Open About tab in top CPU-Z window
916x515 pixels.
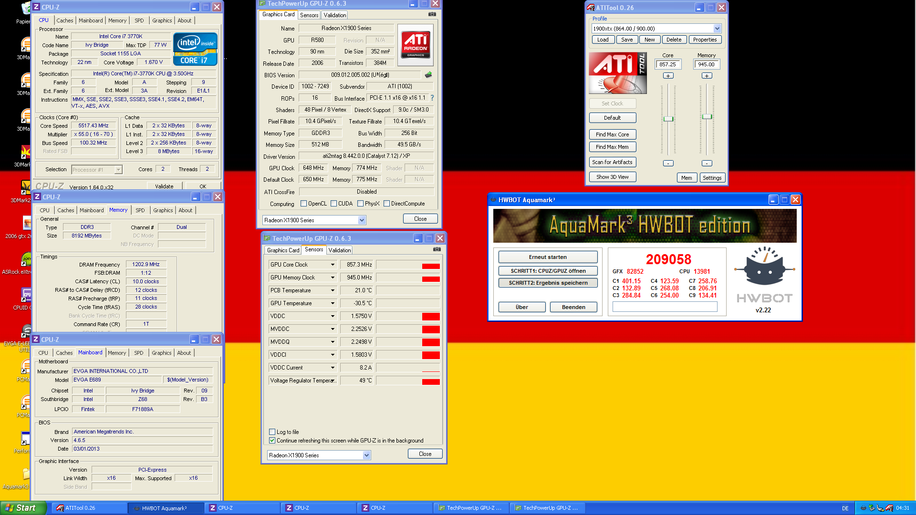[x=185, y=21]
